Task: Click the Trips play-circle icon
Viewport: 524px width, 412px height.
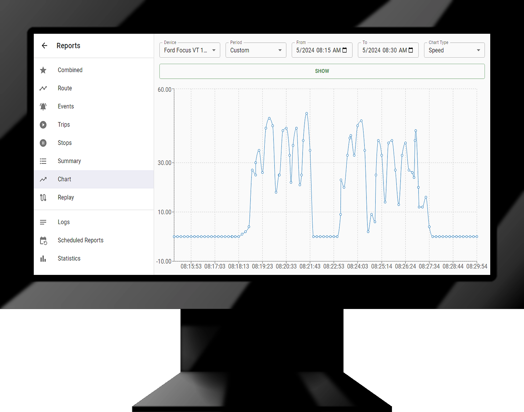Action: click(43, 125)
